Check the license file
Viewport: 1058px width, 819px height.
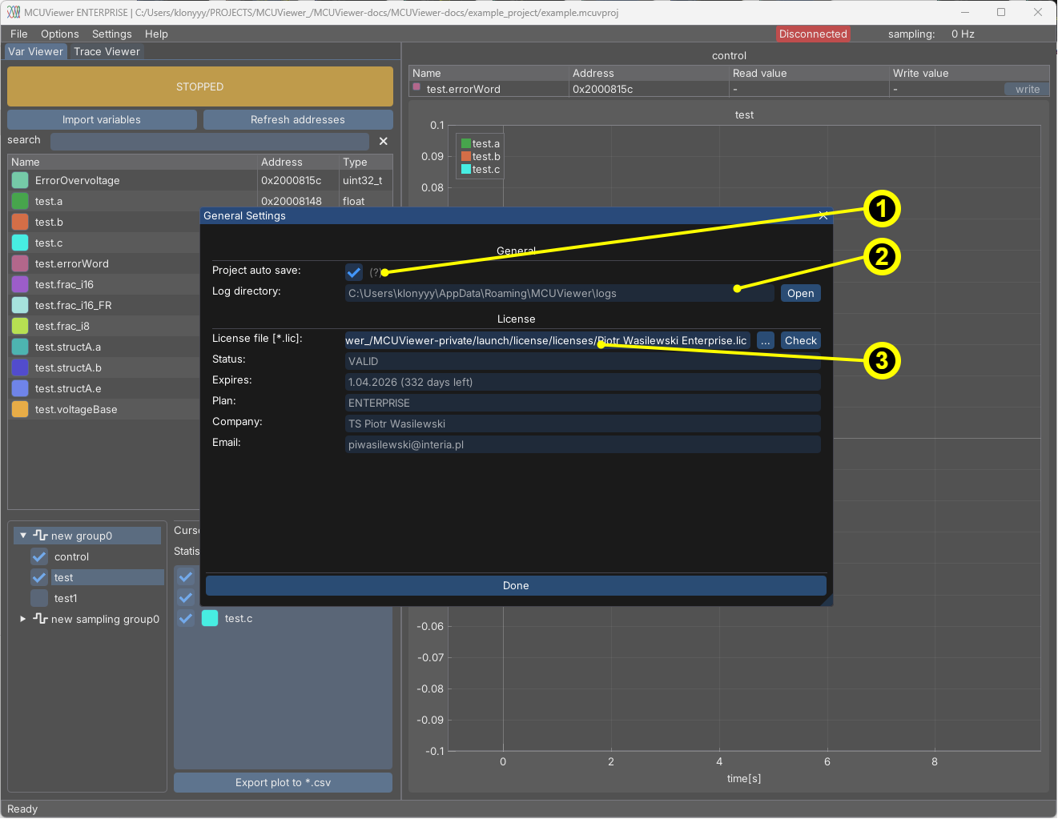click(801, 340)
